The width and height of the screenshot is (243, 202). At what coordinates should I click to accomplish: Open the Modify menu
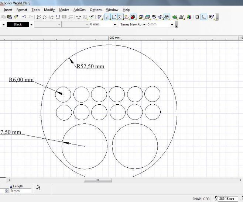click(49, 10)
